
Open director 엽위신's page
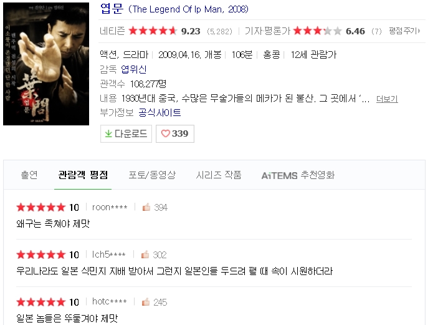134,69
